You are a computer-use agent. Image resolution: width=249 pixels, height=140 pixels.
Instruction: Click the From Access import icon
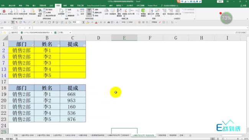[3, 11]
